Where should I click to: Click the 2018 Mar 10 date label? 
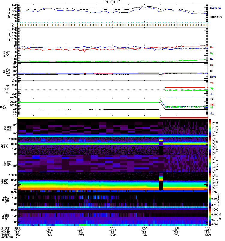(9, 237)
